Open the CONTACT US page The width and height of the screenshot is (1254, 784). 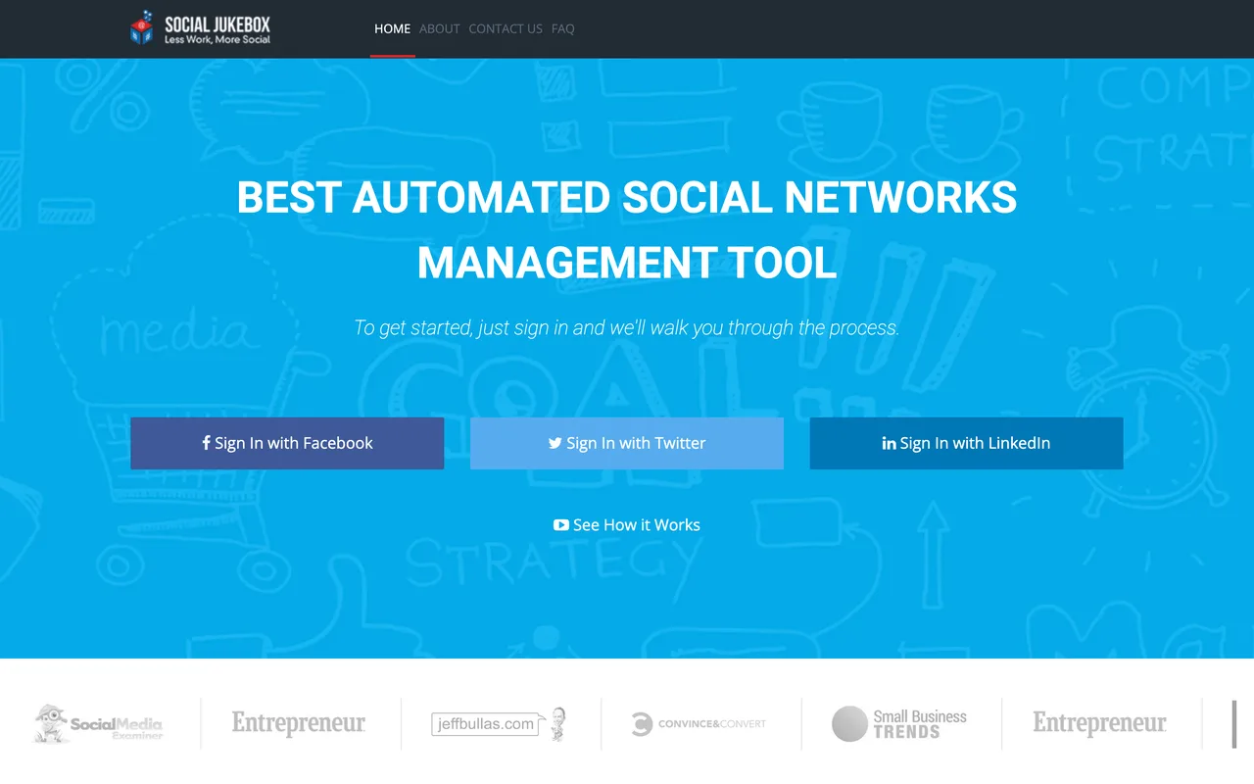506,28
